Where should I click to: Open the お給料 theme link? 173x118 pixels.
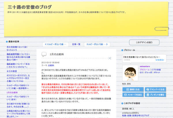coord(51,65)
